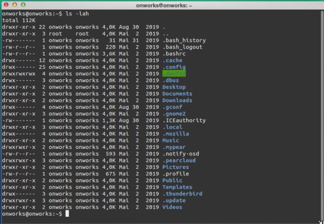
Task: Click the window resize grip corner
Action: pyautogui.click(x=321, y=222)
